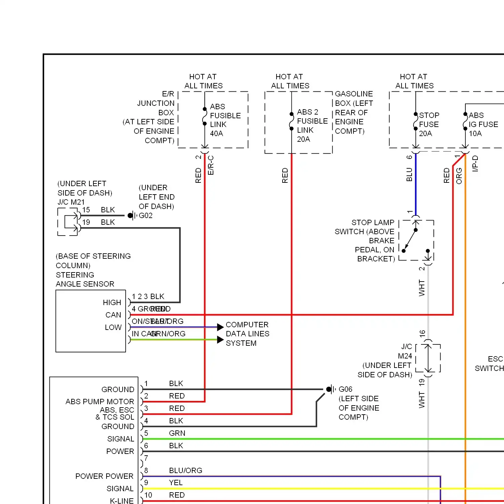Click pin 8 'BLU/ORG' wire label
The width and height of the screenshot is (504, 504).
pos(185,470)
